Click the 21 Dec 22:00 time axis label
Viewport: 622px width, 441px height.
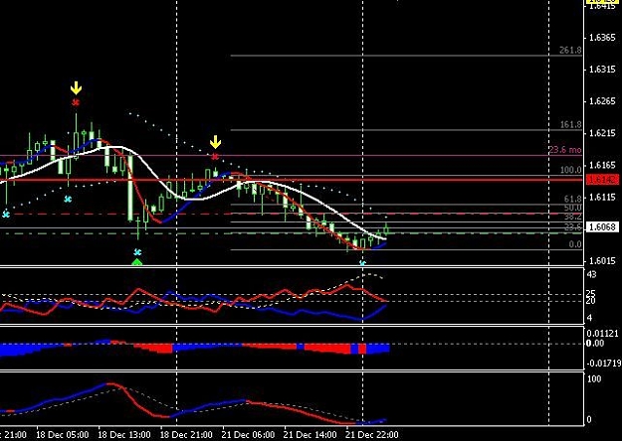(x=372, y=435)
